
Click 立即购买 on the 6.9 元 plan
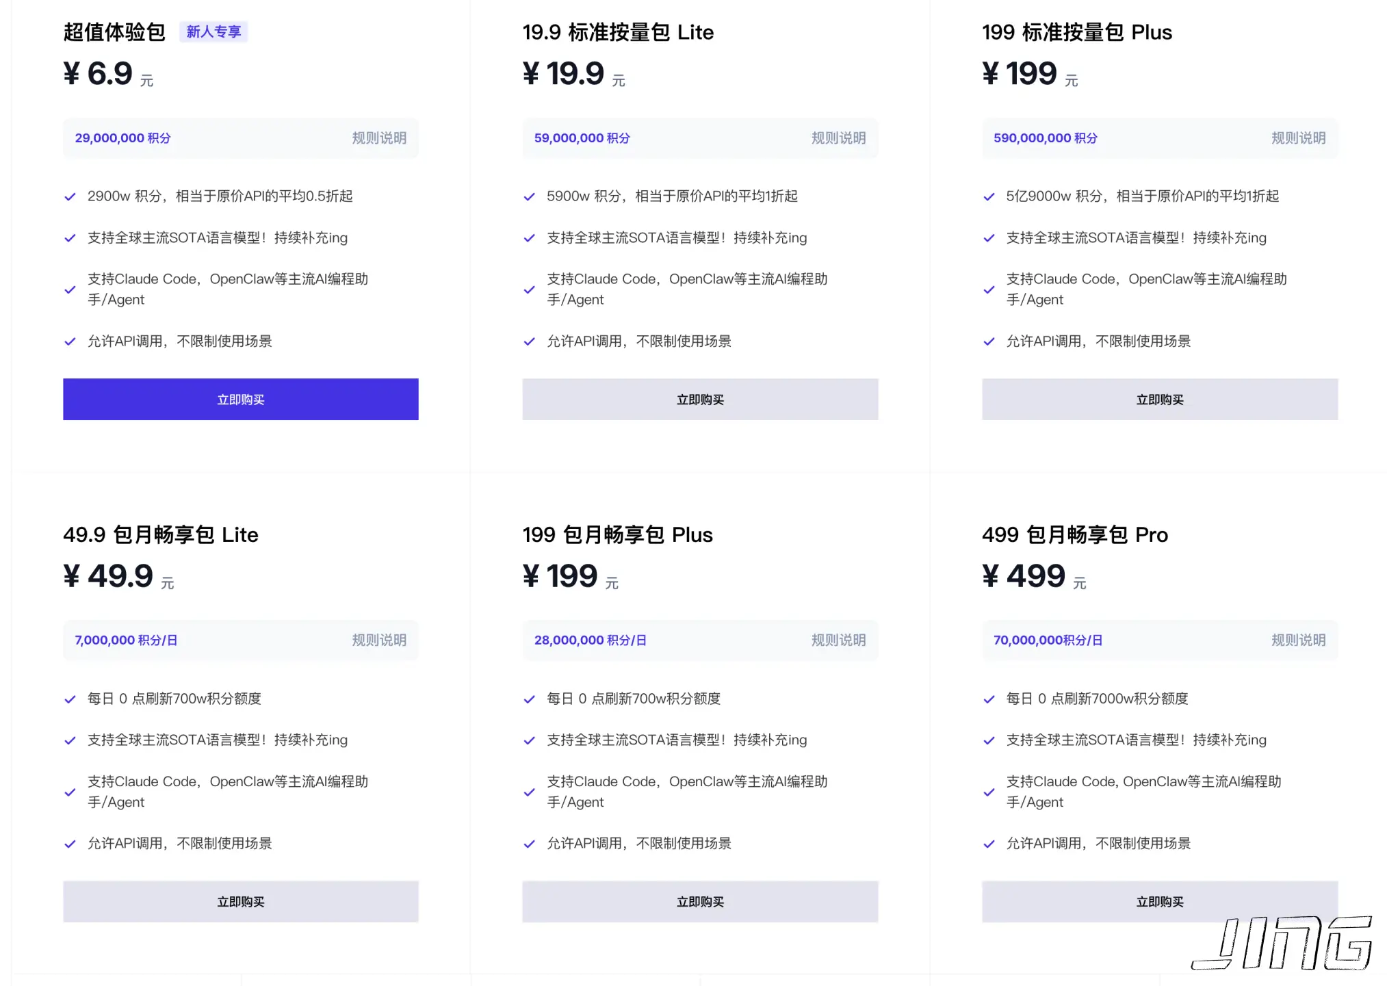[240, 400]
